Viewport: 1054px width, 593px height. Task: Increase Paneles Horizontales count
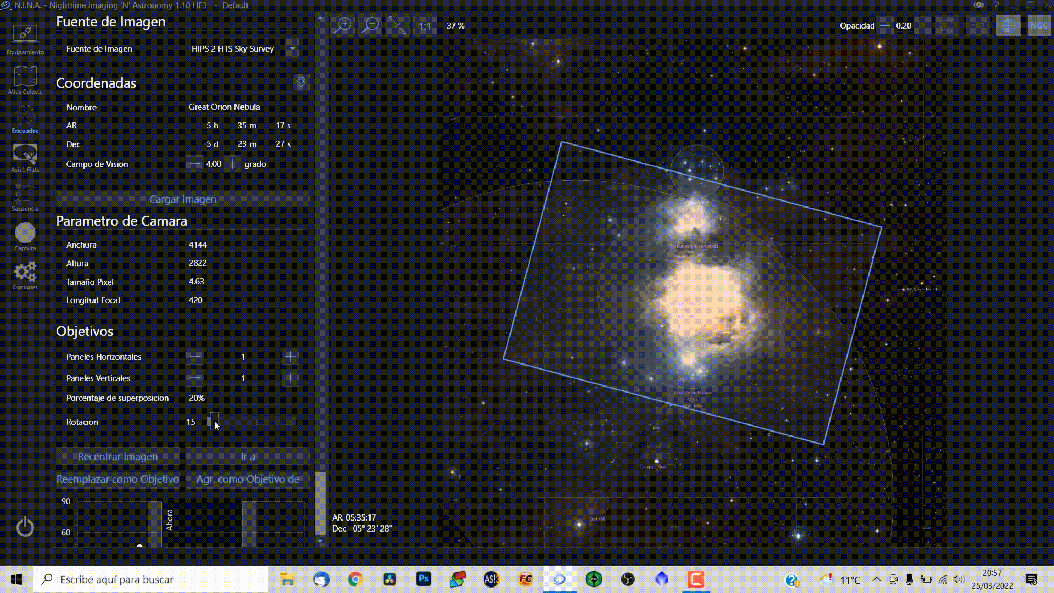(290, 357)
